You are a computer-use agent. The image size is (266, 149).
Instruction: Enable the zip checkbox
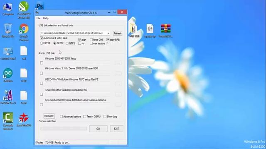pos(79,43)
